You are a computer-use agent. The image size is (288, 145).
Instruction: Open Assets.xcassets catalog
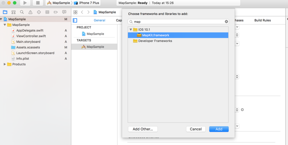[x=28, y=47]
